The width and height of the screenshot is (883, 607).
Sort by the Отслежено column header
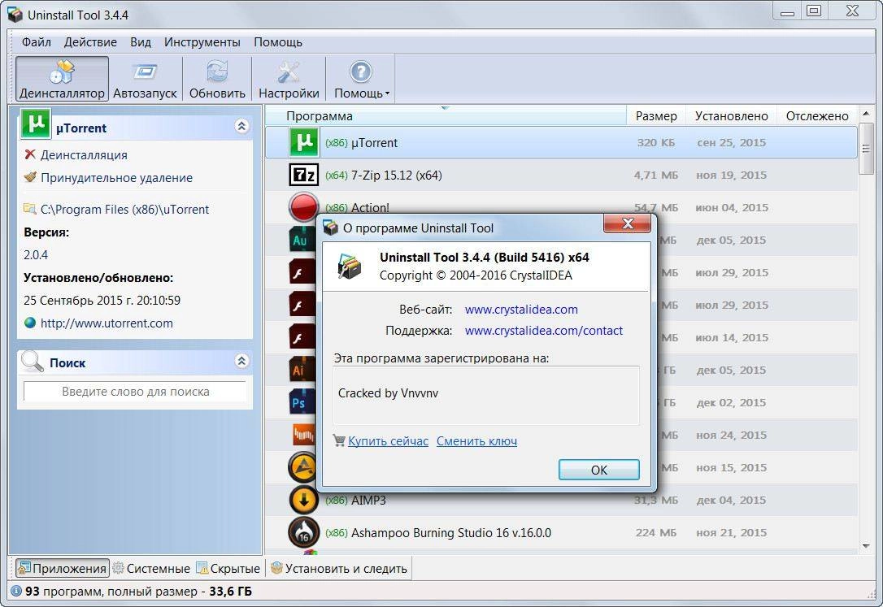[x=816, y=116]
